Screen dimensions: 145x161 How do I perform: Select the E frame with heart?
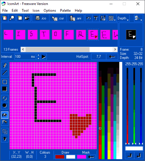[x=93, y=35]
